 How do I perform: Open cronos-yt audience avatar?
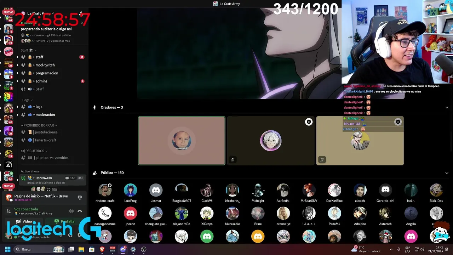click(x=283, y=214)
